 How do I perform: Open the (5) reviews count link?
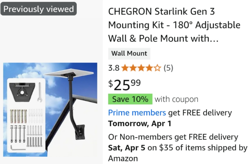coord(168,68)
